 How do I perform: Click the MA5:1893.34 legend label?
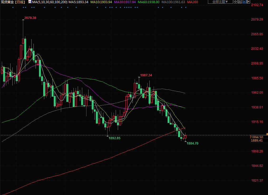[79, 2]
